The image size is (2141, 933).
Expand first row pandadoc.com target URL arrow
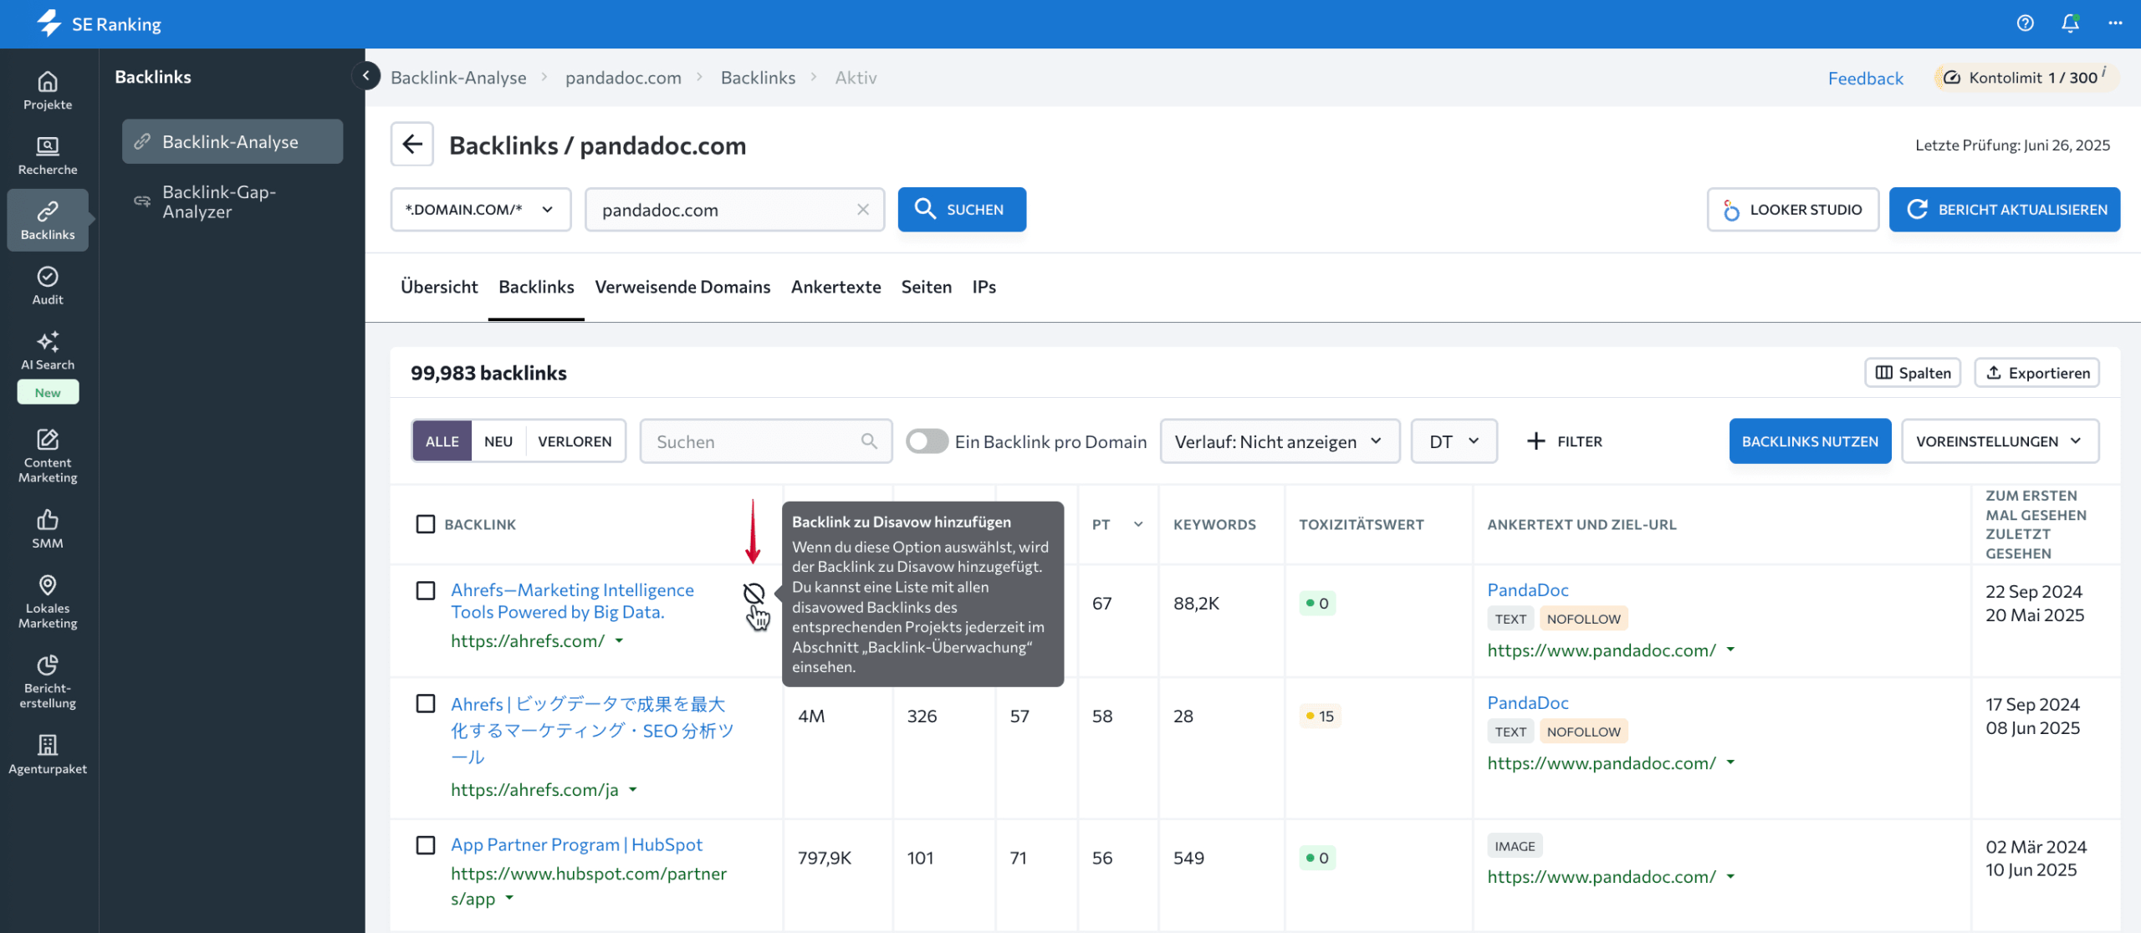[x=1730, y=650]
